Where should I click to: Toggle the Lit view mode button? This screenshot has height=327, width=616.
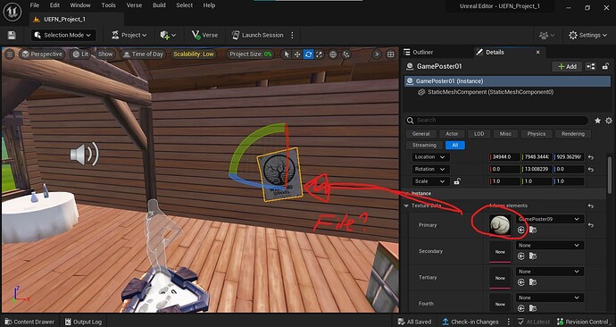[x=80, y=54]
